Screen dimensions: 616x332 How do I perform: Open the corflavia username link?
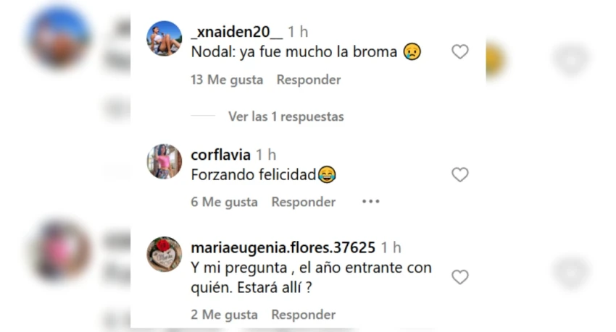click(x=220, y=155)
